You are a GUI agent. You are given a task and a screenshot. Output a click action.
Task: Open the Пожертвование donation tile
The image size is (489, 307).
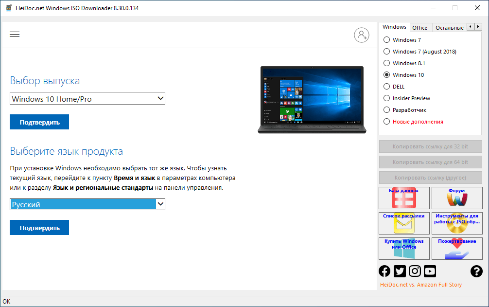pos(457,248)
